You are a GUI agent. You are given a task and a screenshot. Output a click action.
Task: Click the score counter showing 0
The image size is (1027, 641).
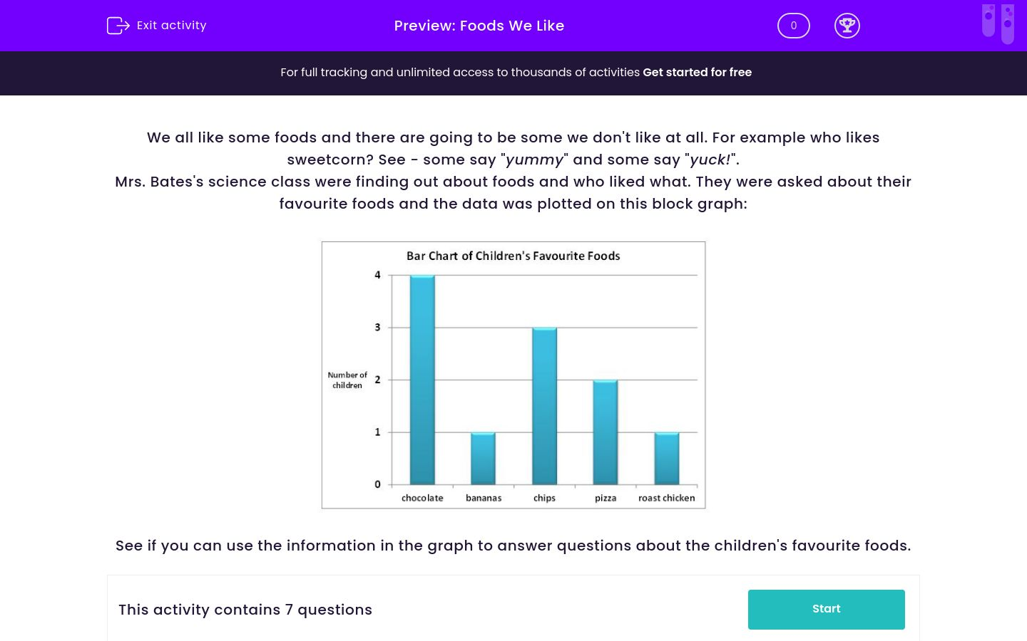tap(793, 26)
